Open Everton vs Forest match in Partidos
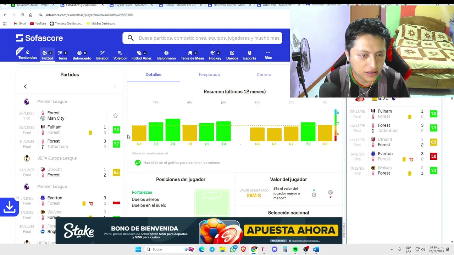This screenshot has width=454, height=255. [x=70, y=200]
